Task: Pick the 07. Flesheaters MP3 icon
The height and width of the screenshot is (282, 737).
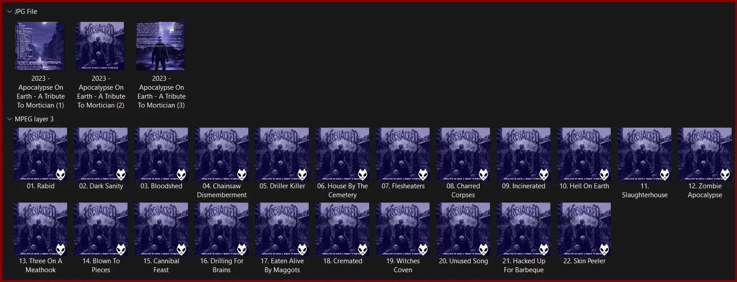Action: (x=403, y=154)
